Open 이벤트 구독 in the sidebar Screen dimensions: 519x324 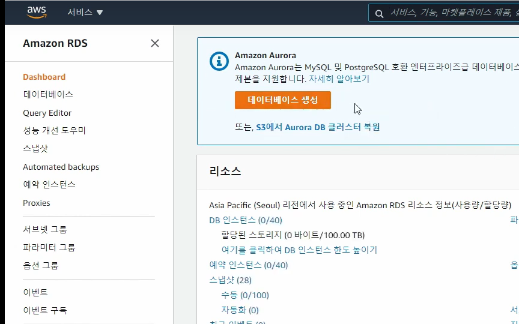[45, 310]
